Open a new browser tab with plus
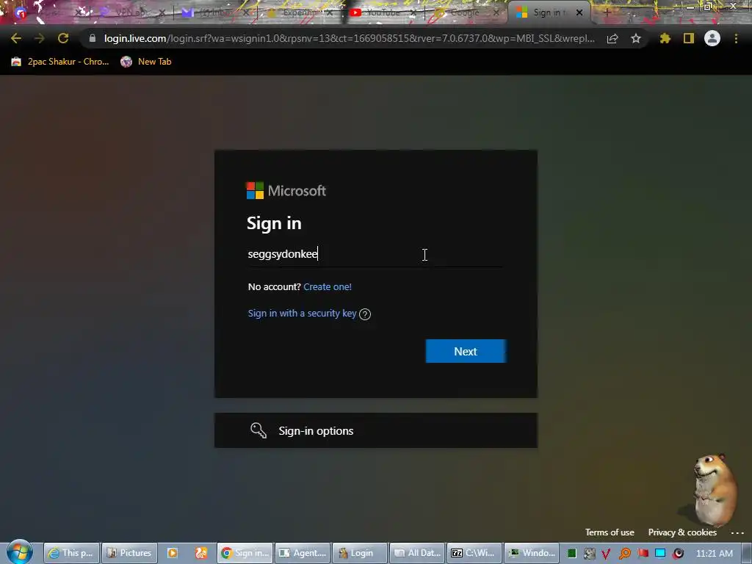The height and width of the screenshot is (564, 752). pos(607,13)
